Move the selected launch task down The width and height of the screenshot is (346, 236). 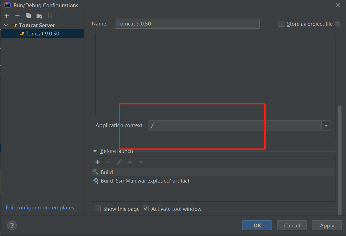[141, 162]
